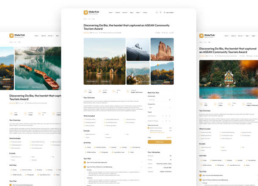
Task: Click the Login / Register link in the center header
Action: [x=169, y=13]
